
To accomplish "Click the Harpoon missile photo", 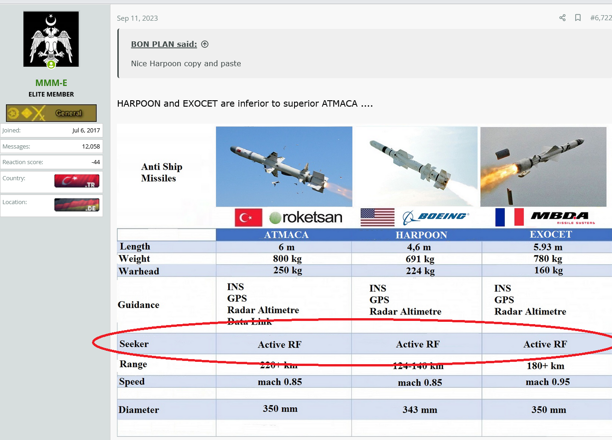I will click(416, 166).
